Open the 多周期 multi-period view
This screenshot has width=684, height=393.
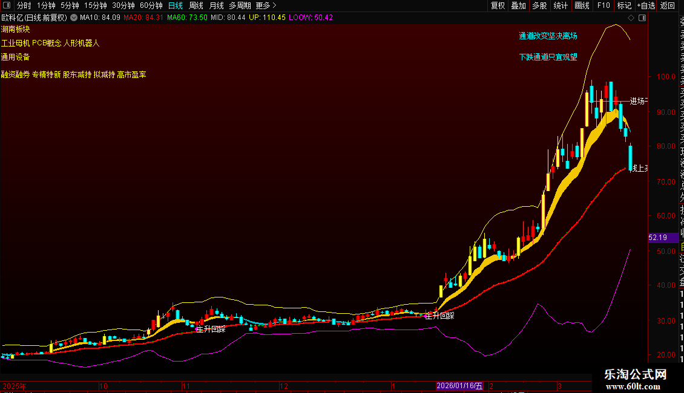(x=240, y=5)
